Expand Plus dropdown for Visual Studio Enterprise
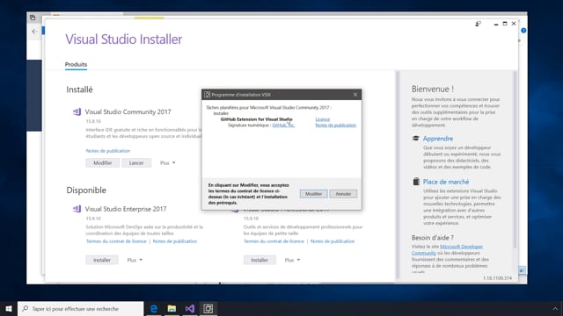 [x=135, y=260]
